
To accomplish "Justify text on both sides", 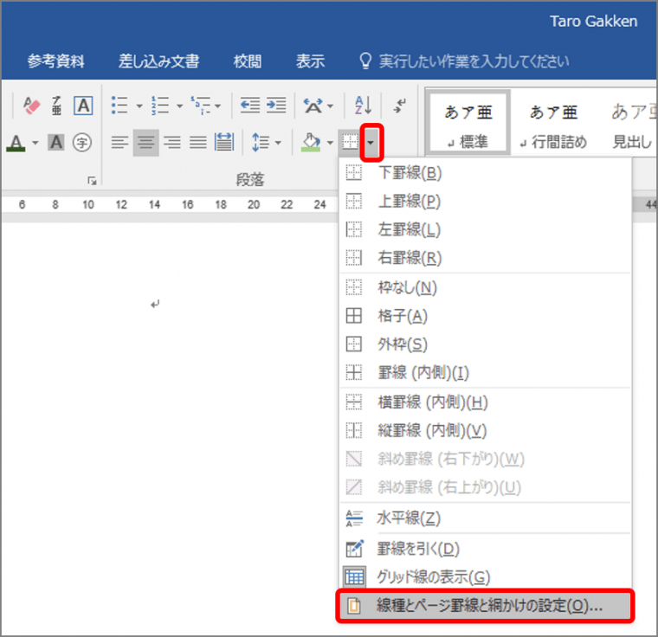I will 198,143.
